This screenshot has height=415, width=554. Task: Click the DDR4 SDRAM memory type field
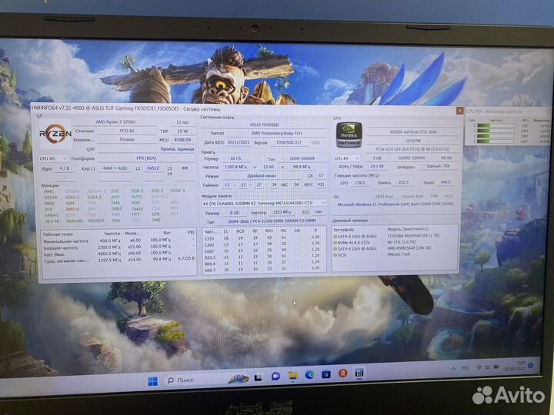(302, 158)
